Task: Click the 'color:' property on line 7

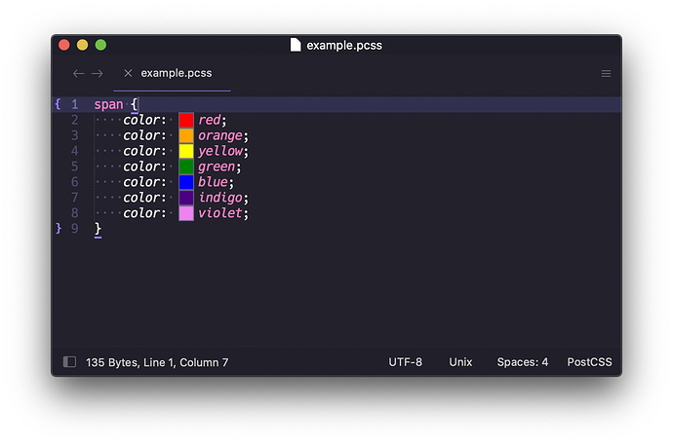Action: coord(144,198)
